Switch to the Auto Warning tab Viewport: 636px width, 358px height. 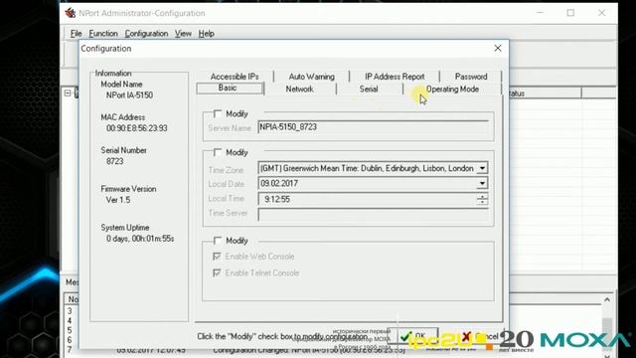click(311, 77)
